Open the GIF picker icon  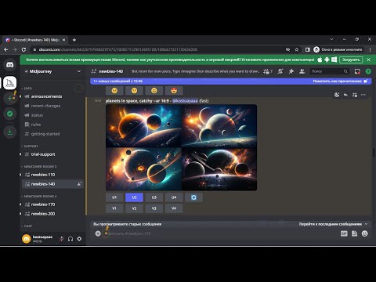tap(344, 233)
